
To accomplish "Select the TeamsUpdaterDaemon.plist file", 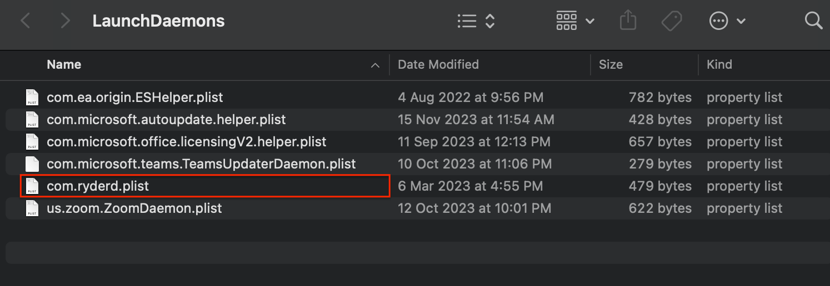I will click(x=201, y=164).
